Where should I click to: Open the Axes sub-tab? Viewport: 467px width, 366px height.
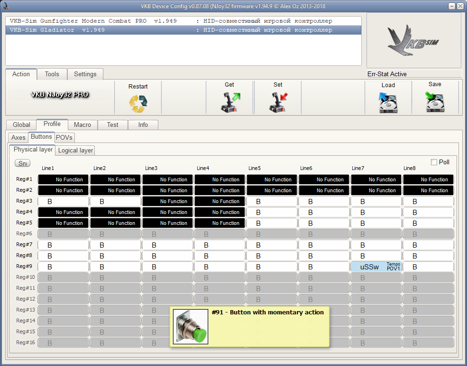[x=18, y=137]
